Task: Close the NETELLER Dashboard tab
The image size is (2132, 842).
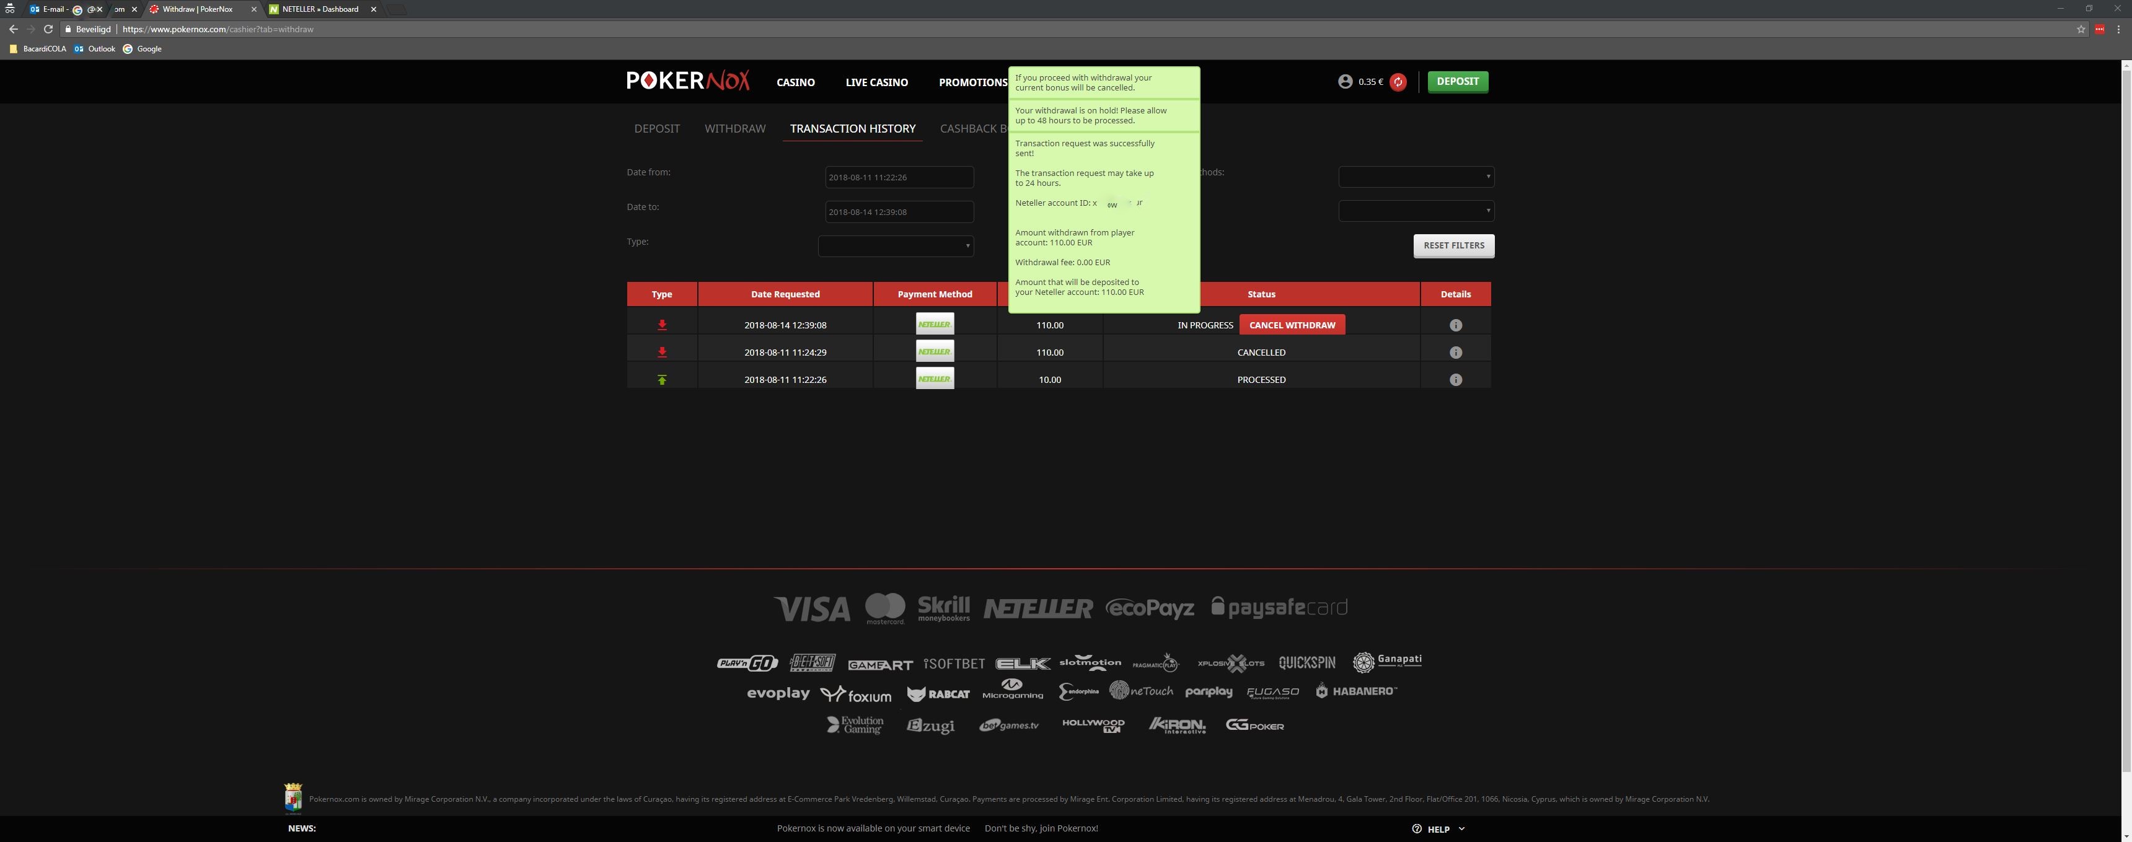Action: [x=373, y=9]
